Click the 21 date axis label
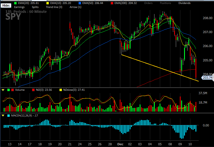214x147 pixels. point(70,144)
